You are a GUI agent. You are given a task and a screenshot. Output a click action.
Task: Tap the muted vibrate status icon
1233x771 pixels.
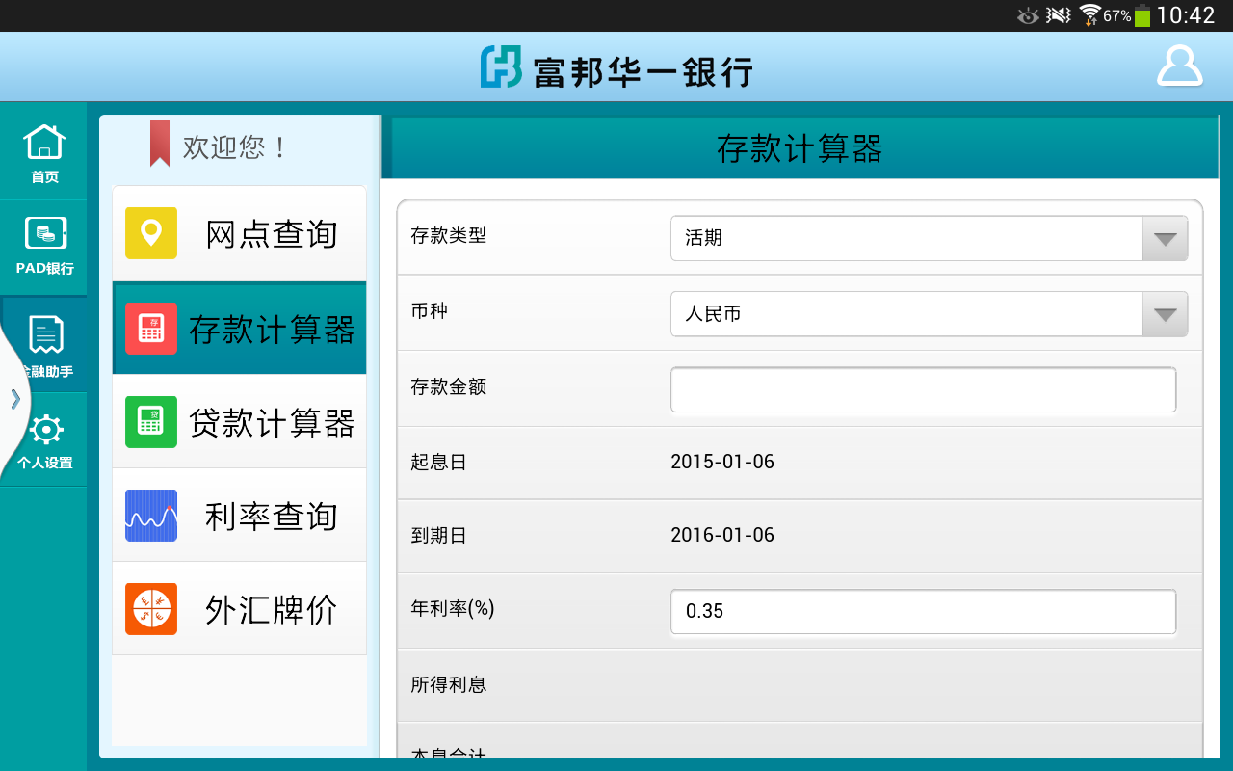(x=1059, y=15)
